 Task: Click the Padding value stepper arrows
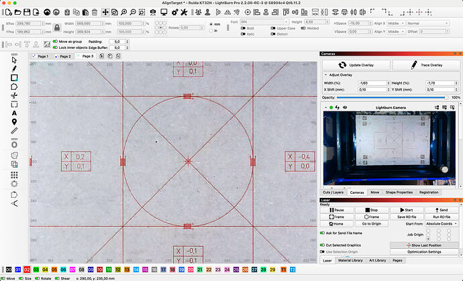pyautogui.click(x=127, y=42)
